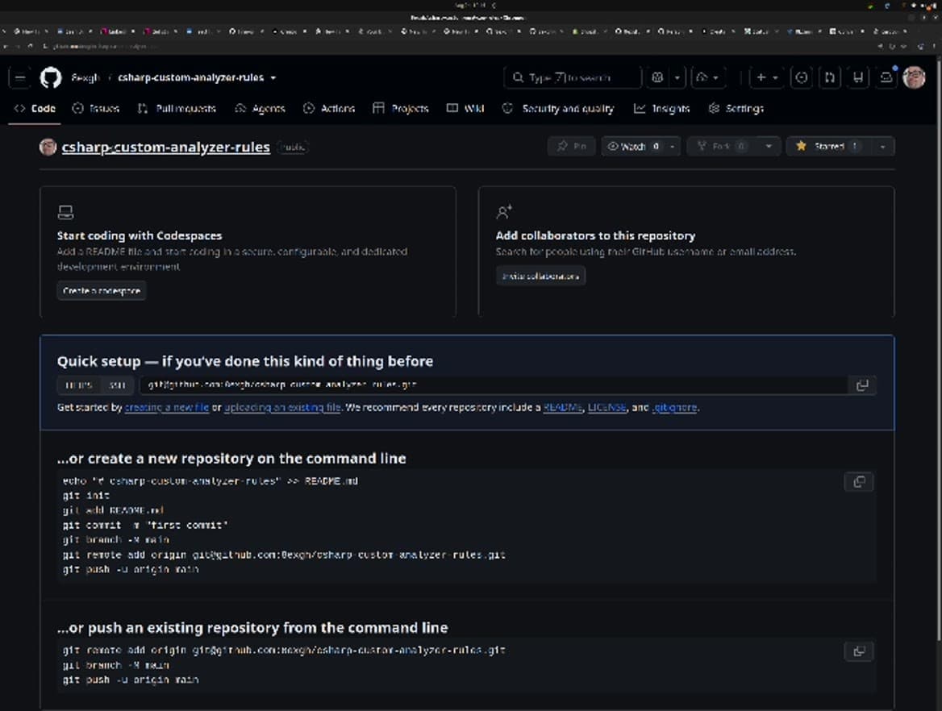Follow the 'uploading an existing file' link
The width and height of the screenshot is (942, 711).
(x=282, y=407)
